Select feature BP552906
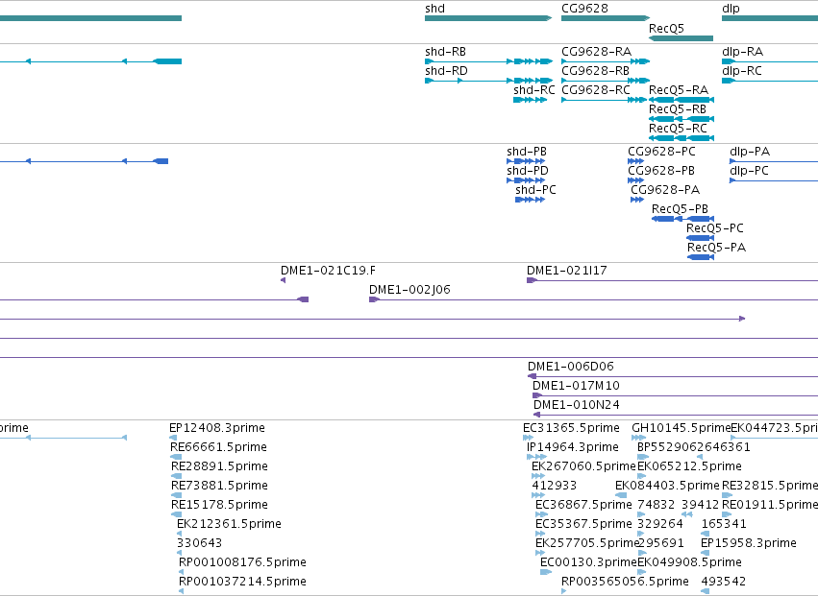This screenshot has height=596, width=818. [643, 457]
